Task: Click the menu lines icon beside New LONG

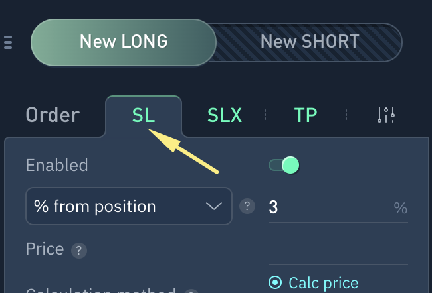Action: (8, 42)
